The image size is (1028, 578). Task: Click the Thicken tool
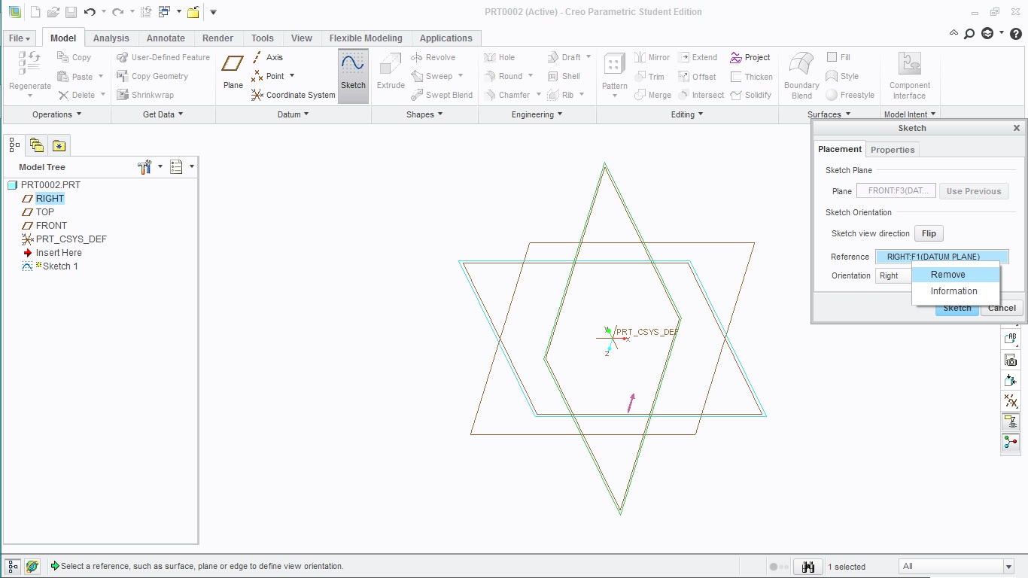(x=751, y=77)
